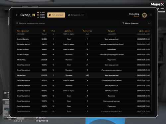Click the Дата и время column header
166x124 pixels.
[144, 31]
